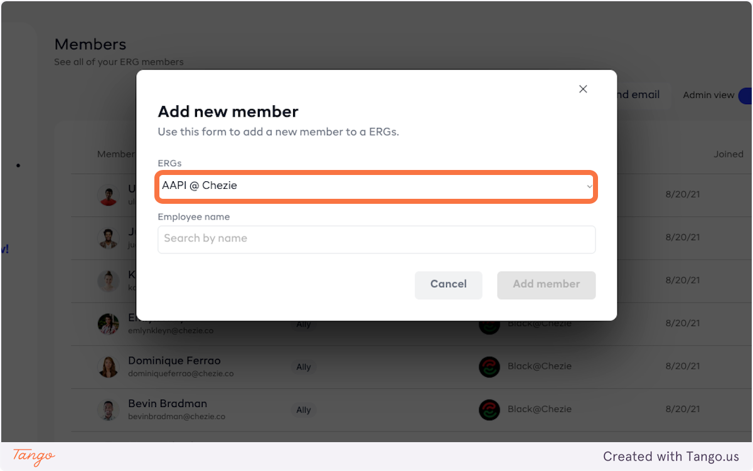Open the Bevin Bradman member name
This screenshot has height=471, width=753.
tap(168, 403)
